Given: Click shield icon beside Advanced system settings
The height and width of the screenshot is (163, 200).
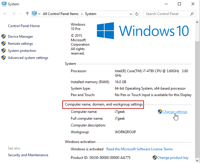Looking at the screenshot, I should point(4,57).
